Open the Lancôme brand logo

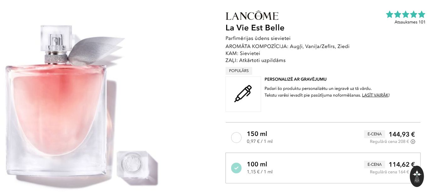(x=252, y=16)
